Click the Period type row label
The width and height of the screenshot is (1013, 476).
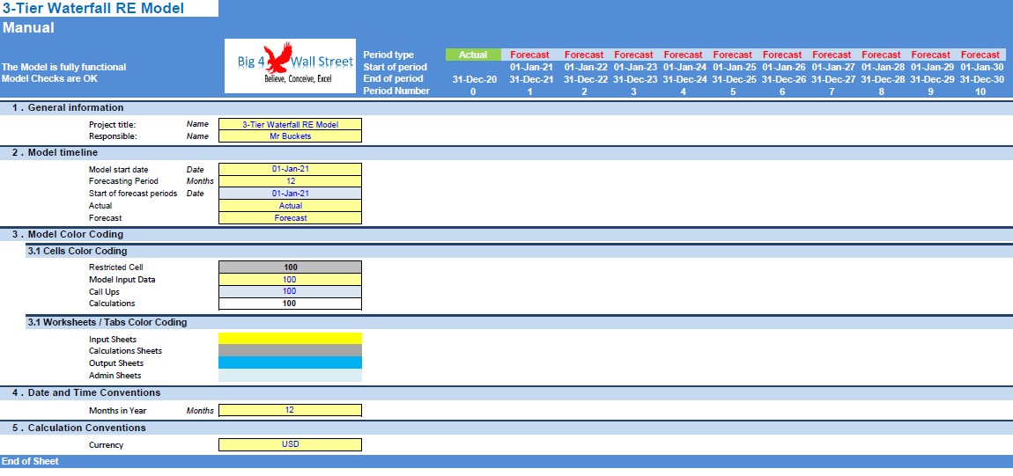pos(388,55)
